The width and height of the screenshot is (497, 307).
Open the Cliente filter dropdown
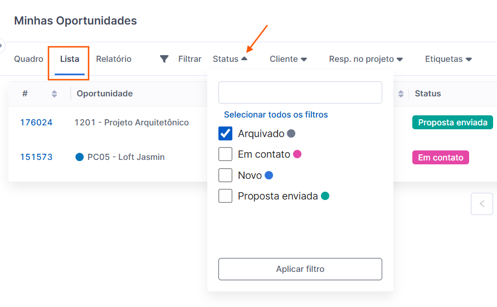288,59
